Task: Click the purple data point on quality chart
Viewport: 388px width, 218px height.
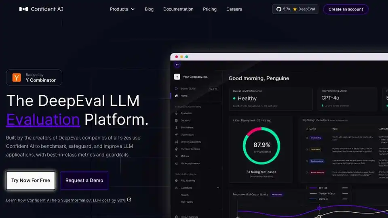Action: pos(319,208)
